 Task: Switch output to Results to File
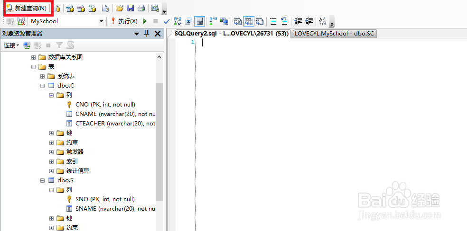pos(260,21)
